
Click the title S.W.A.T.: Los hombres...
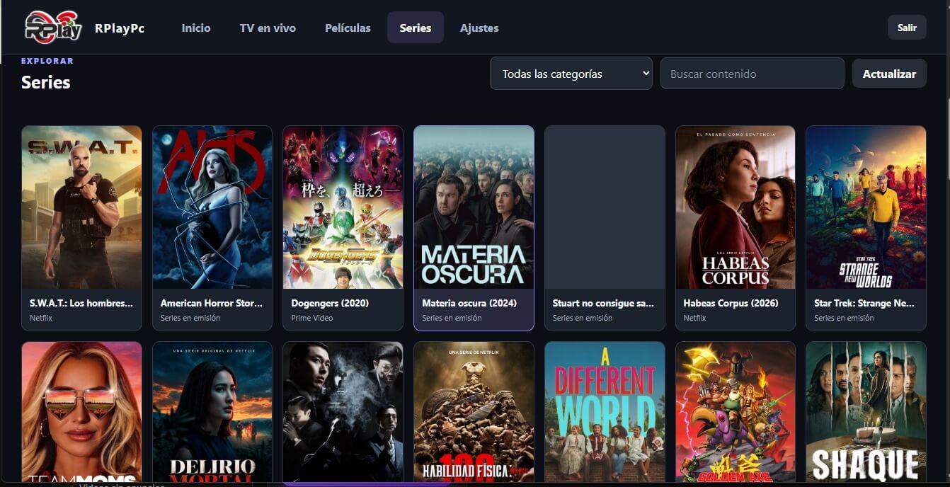pos(81,303)
